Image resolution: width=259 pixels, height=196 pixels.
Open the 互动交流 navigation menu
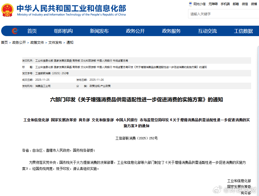point(208,31)
